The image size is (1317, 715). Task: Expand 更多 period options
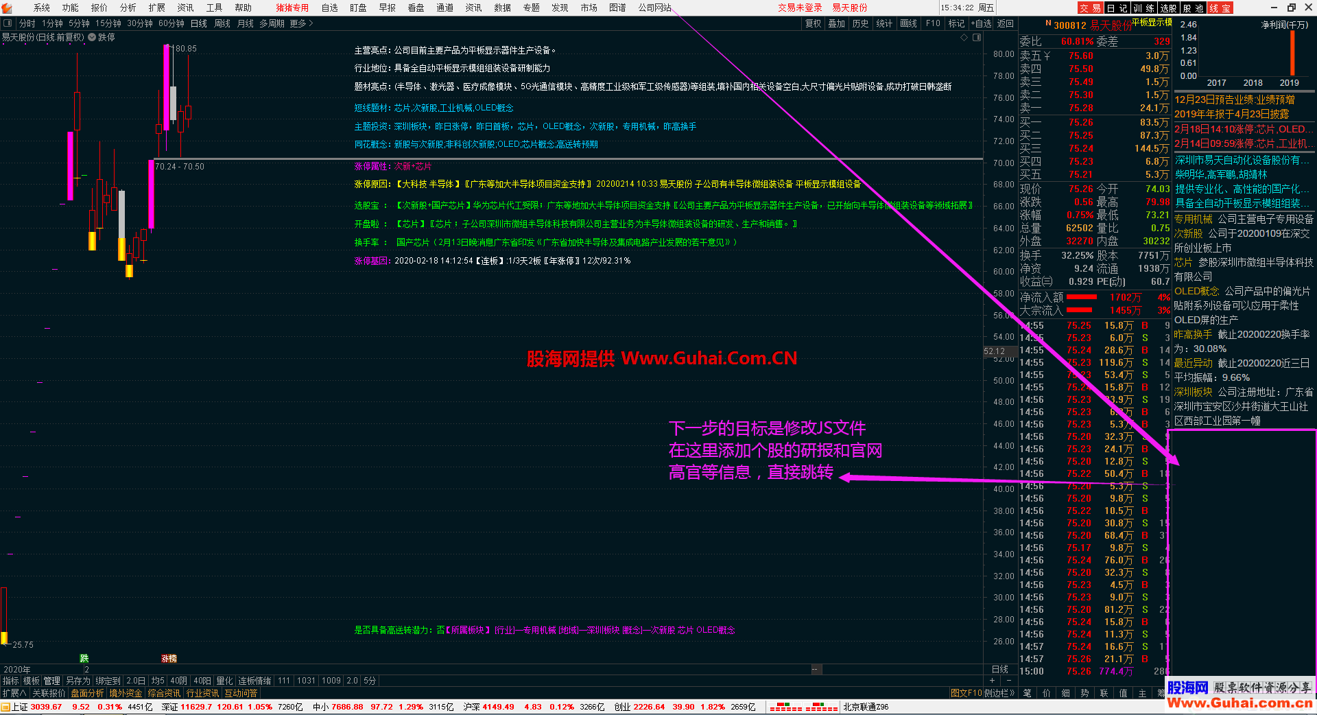(301, 23)
